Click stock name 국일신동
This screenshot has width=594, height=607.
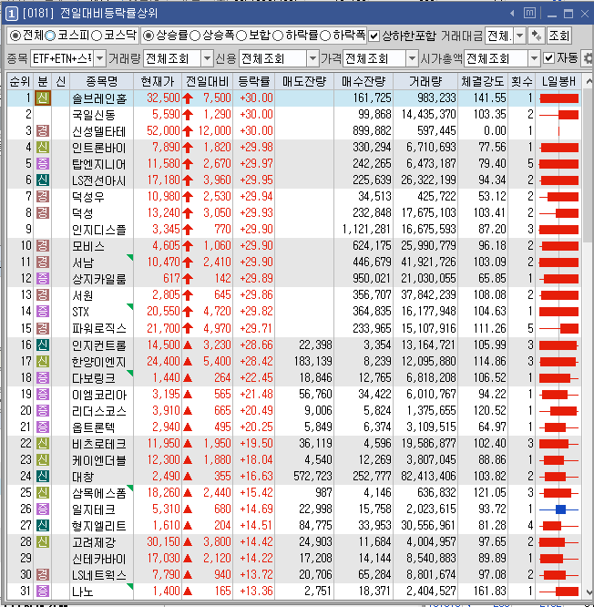point(94,115)
